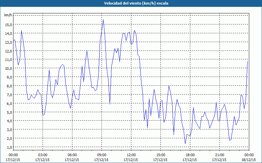Click the 18/12/15 date label
Screen dimensions: 262x163
click(249, 160)
